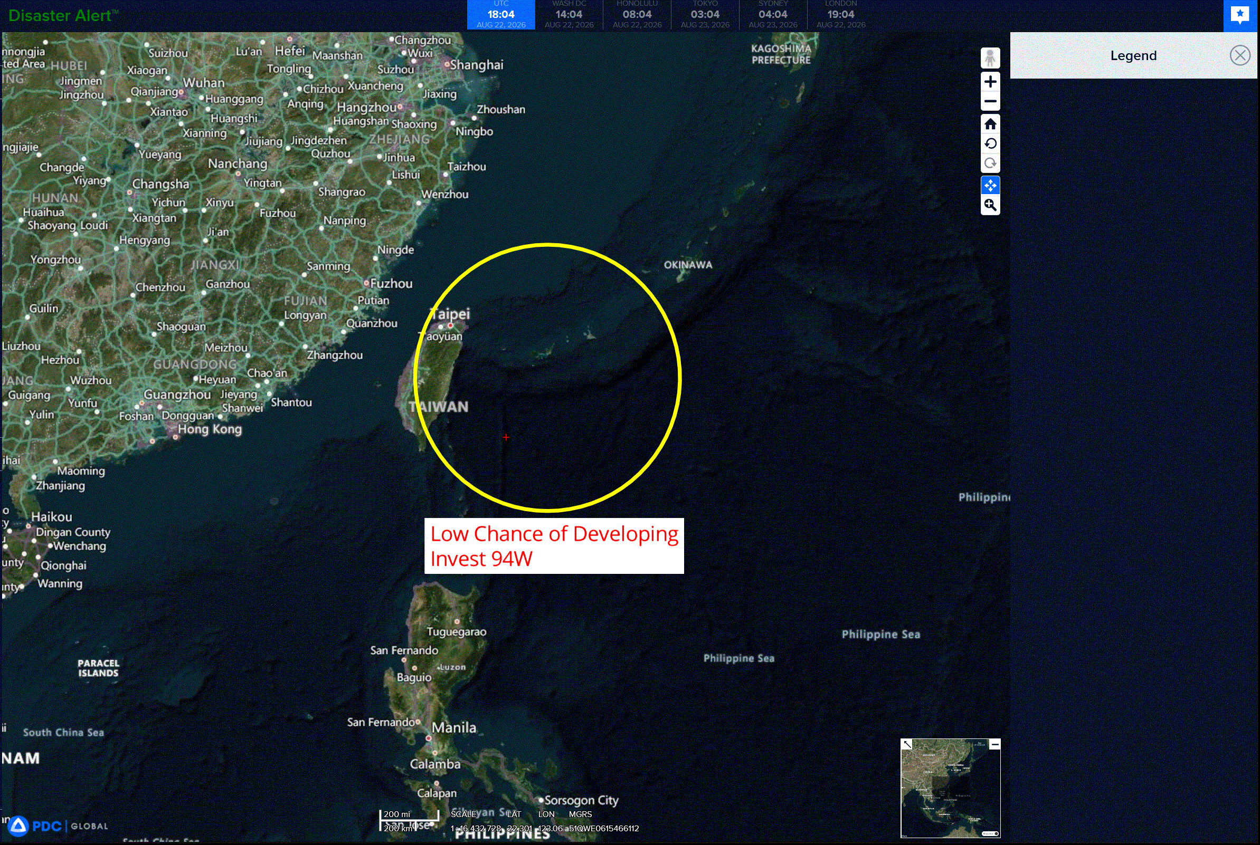
Task: Select the Tokyo time clock
Action: [x=705, y=15]
